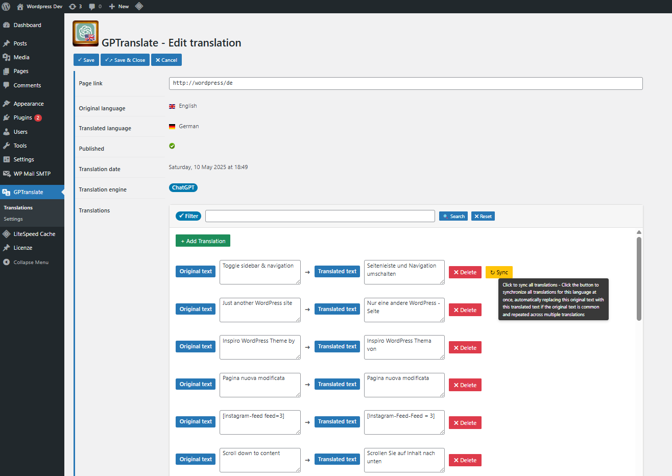Viewport: 672px width, 476px height.
Task: Click the yellow Sync button
Action: click(x=499, y=272)
